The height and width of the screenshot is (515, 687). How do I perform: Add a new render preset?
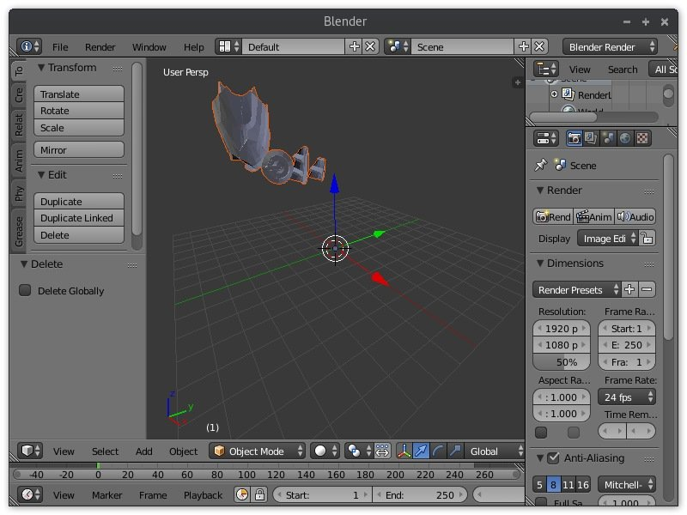coord(629,289)
